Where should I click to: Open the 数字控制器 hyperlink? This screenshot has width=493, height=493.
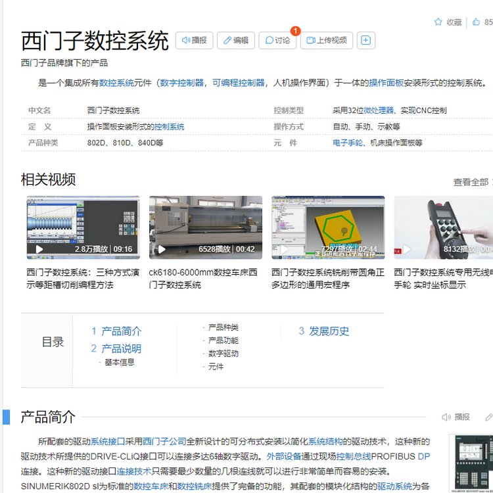[181, 83]
